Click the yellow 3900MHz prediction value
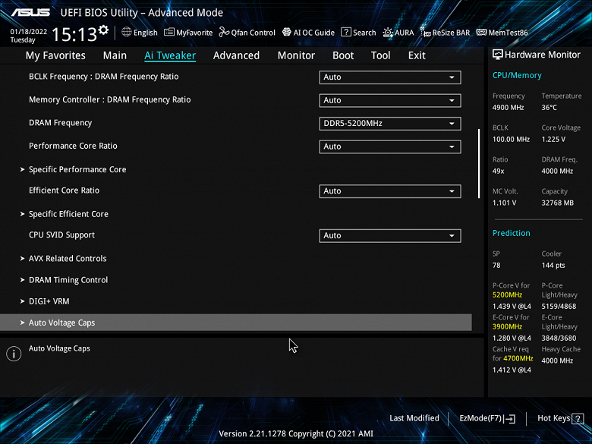This screenshot has height=444, width=592. click(507, 326)
